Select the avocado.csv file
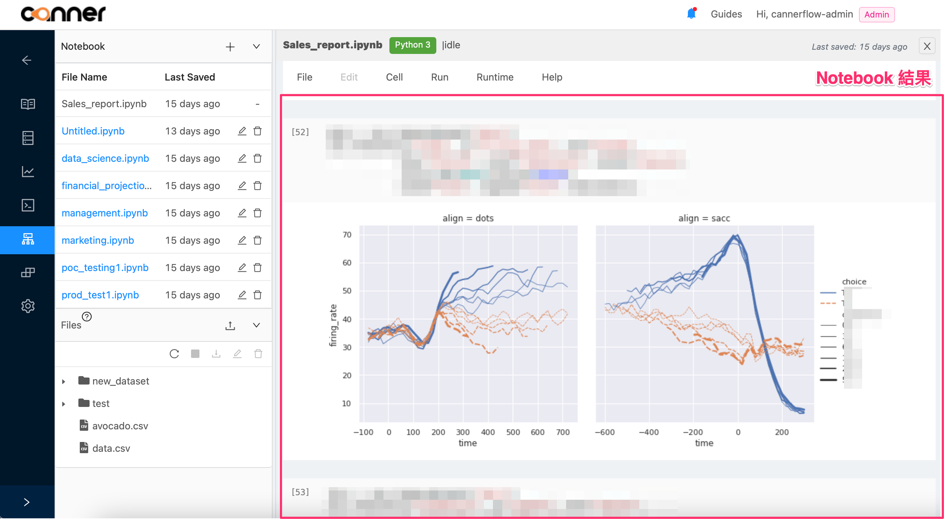Image resolution: width=944 pixels, height=519 pixels. pos(120,426)
